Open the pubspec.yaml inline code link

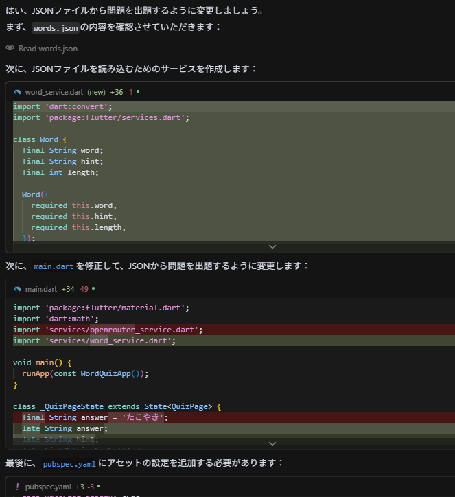pyautogui.click(x=69, y=464)
